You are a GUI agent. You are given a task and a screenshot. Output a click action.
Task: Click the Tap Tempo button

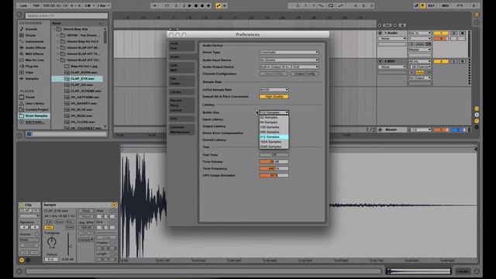click(36, 5)
